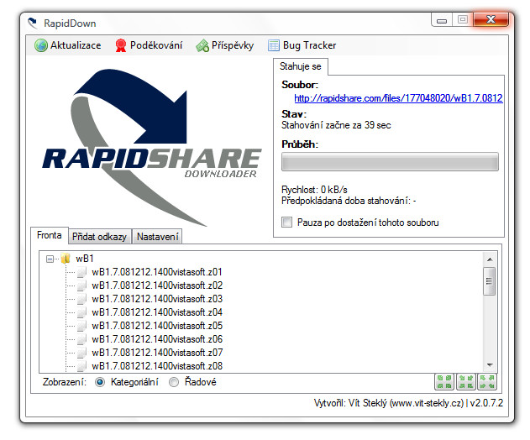Select the Stahuje se tab
Image resolution: width=530 pixels, height=440 pixels.
[x=300, y=66]
